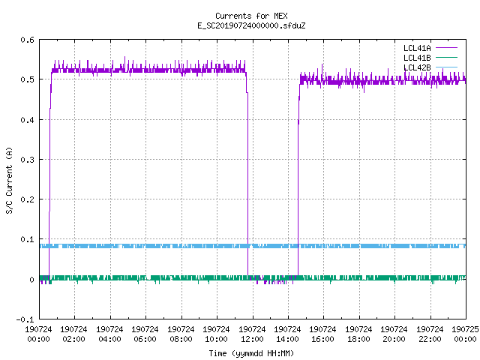The height and width of the screenshot is (360, 480).
Task: Click the 0.3 y-axis tick label
Action: [x=27, y=160]
